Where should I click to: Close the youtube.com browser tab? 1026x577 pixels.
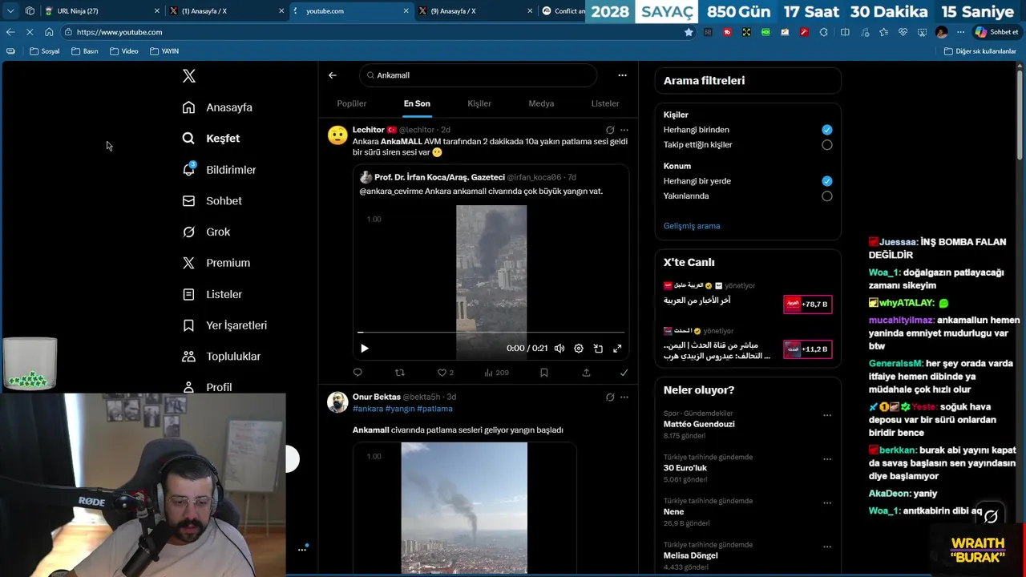(406, 11)
